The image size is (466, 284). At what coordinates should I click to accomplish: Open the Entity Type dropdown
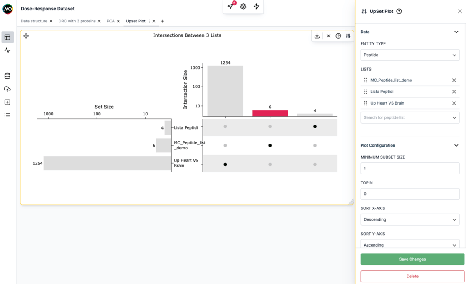tap(410, 55)
